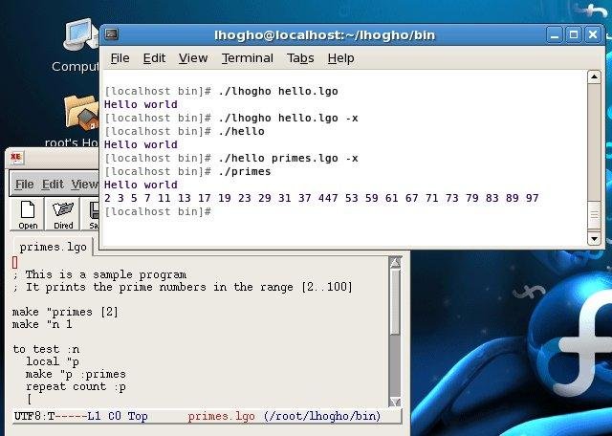Click the prime numbers output line

[x=321, y=198]
